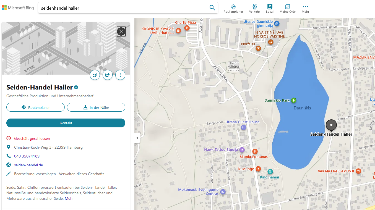Click the Kino namai cinema marker
This screenshot has width=375, height=210.
[x=270, y=172]
